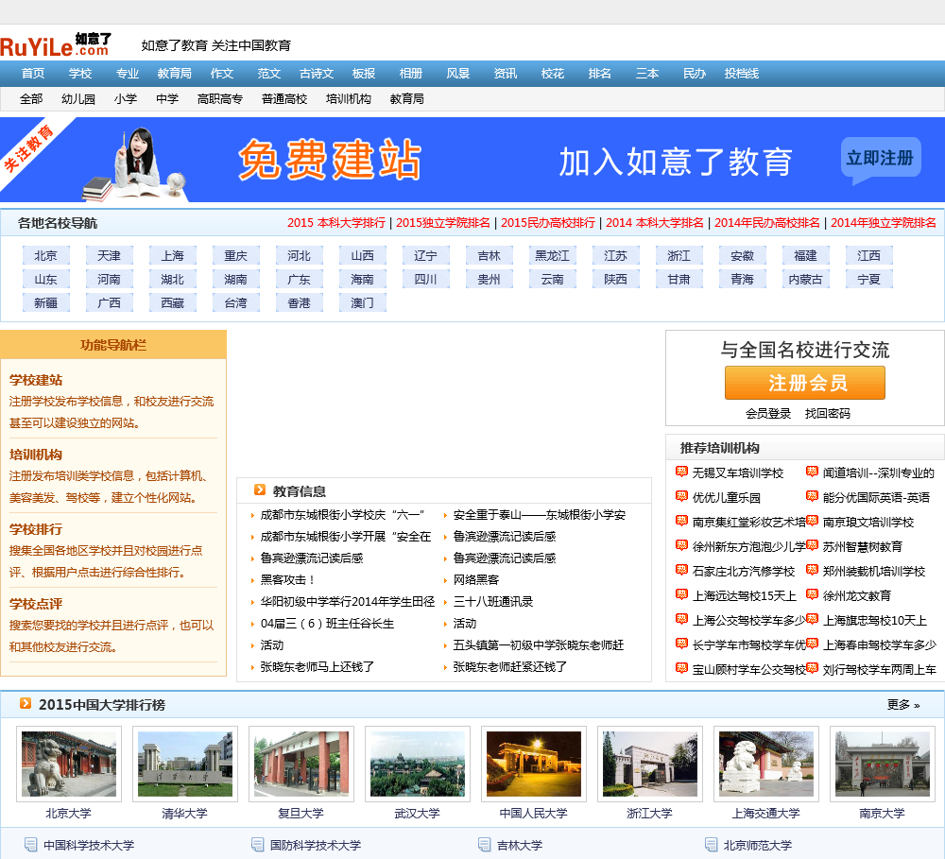The width and height of the screenshot is (945, 859).
Task: Select the 内蒙古 region button
Action: coord(805,279)
